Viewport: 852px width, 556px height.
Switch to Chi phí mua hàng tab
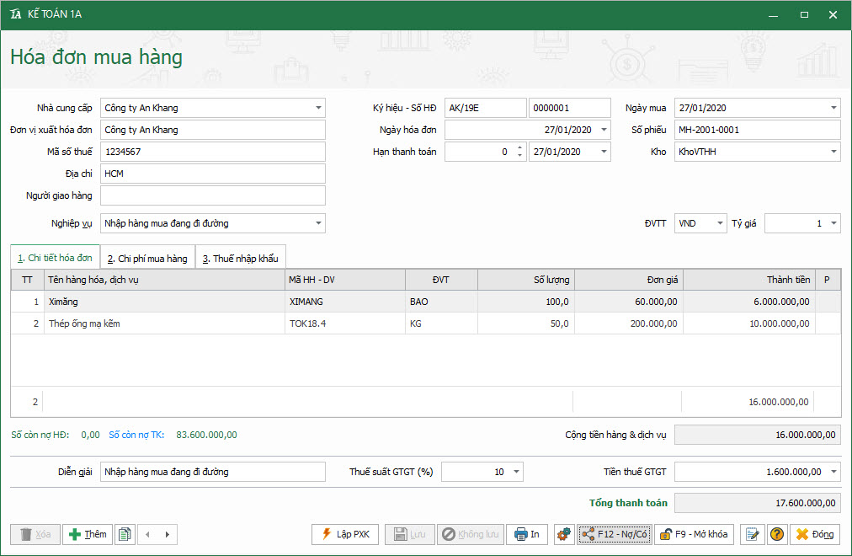147,258
